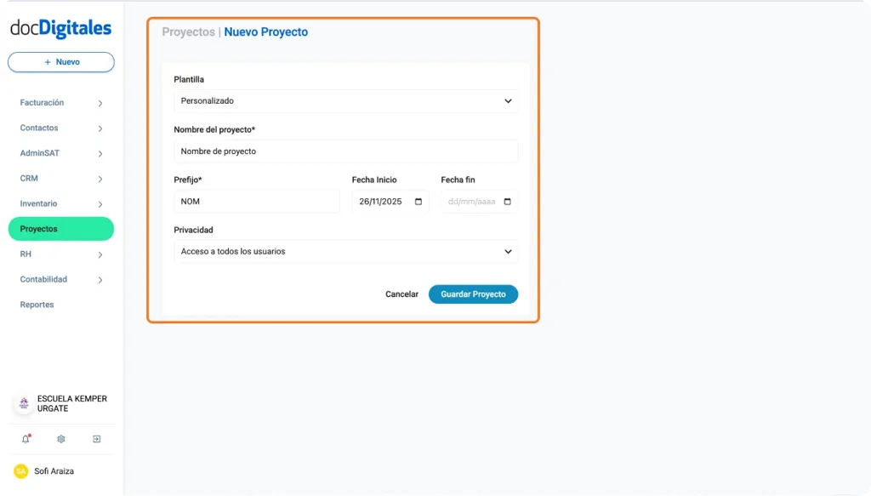Open the Fecha Inicio calendar picker

pyautogui.click(x=418, y=201)
